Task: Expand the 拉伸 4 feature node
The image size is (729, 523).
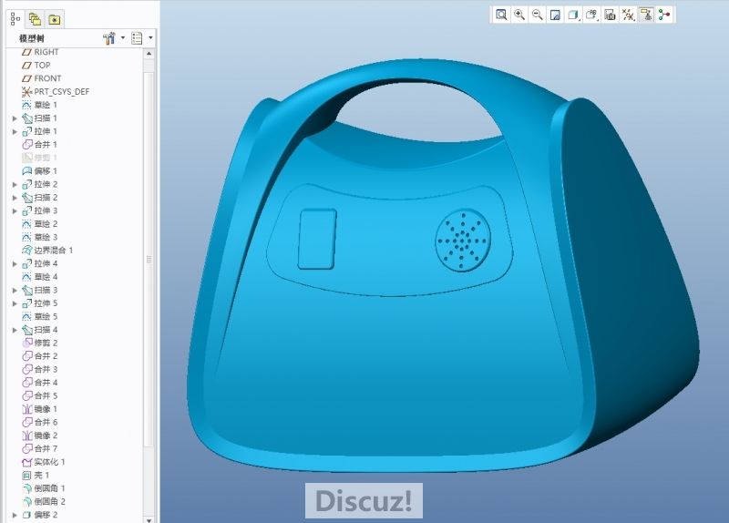Action: [15, 263]
